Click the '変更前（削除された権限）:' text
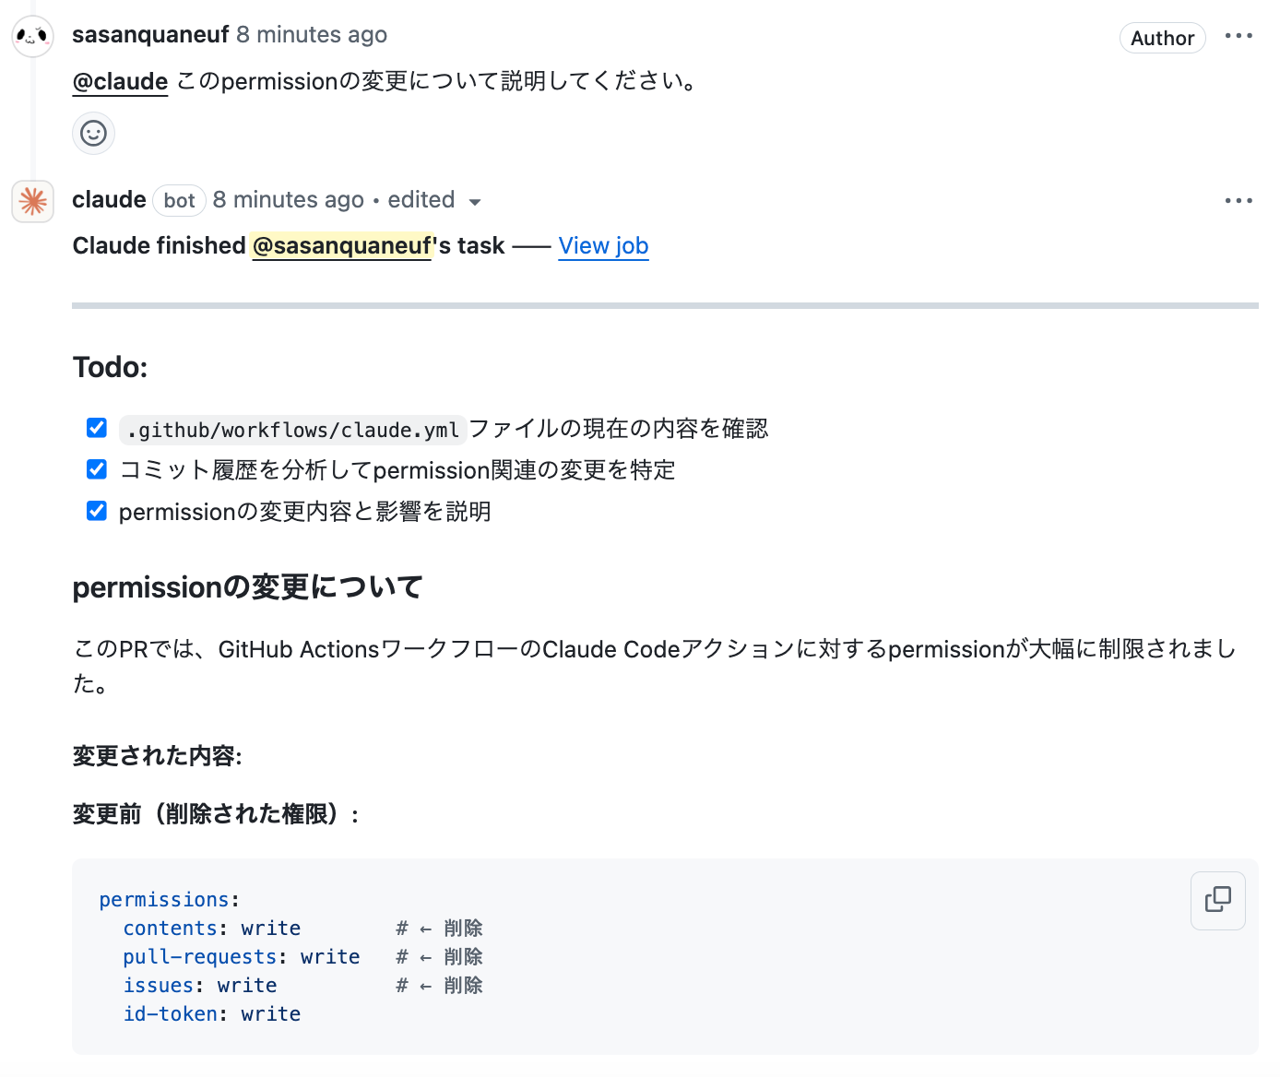The height and width of the screenshot is (1077, 1280). pyautogui.click(x=216, y=814)
